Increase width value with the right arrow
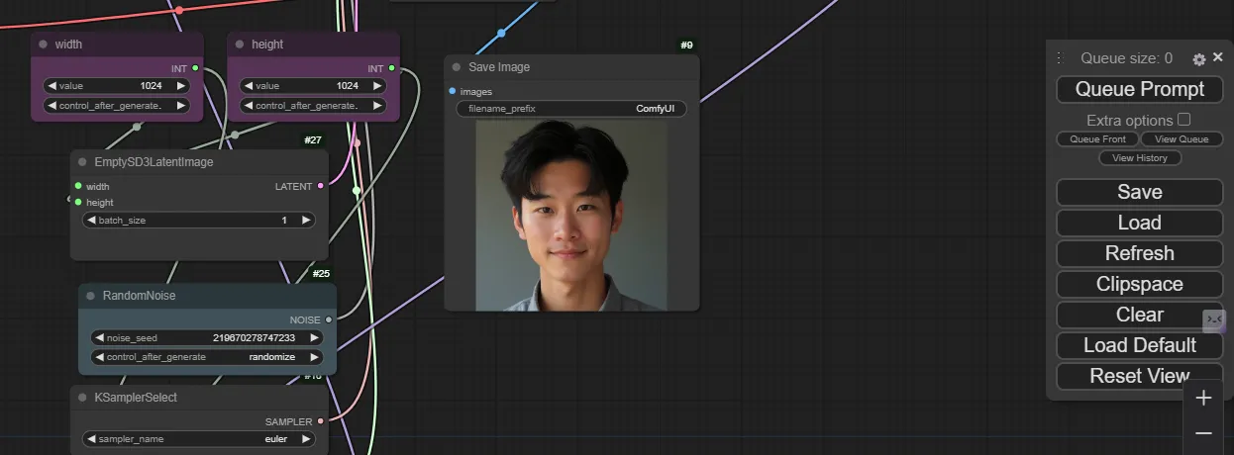This screenshot has width=1234, height=455. pos(181,86)
